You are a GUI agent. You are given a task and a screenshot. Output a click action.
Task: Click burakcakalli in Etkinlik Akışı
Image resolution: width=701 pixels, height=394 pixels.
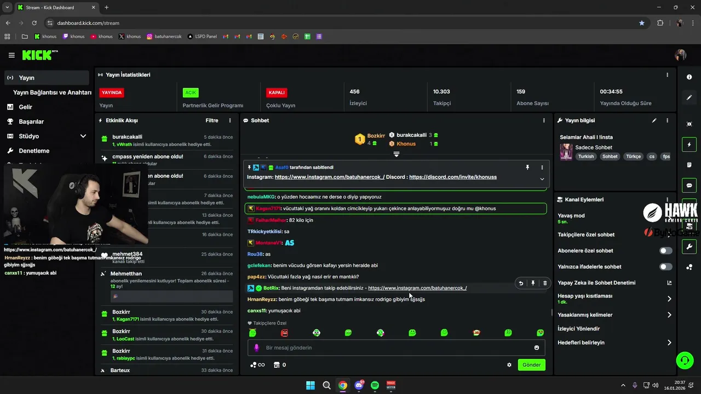127,137
